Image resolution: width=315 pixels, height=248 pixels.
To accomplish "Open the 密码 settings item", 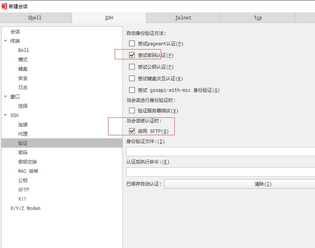I will [x=23, y=153].
